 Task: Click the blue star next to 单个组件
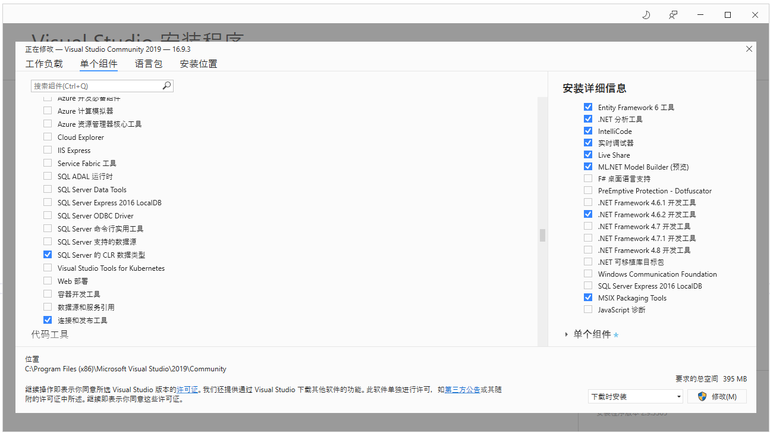[616, 335]
